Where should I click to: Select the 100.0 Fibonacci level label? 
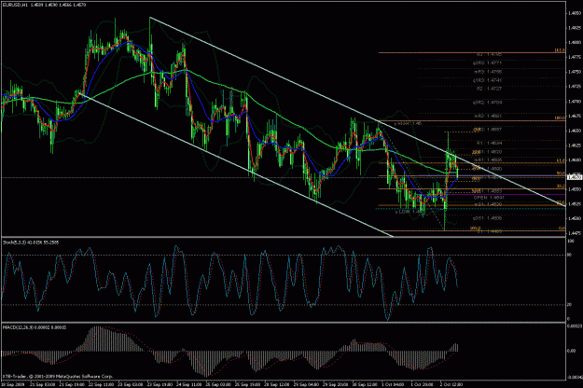(560, 118)
